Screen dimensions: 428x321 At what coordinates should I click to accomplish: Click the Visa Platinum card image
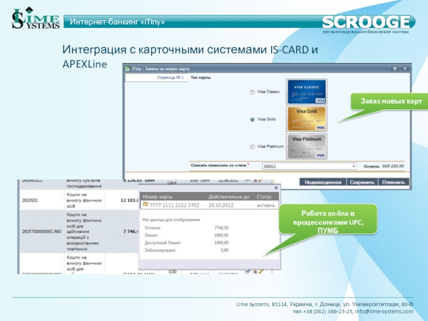307,147
